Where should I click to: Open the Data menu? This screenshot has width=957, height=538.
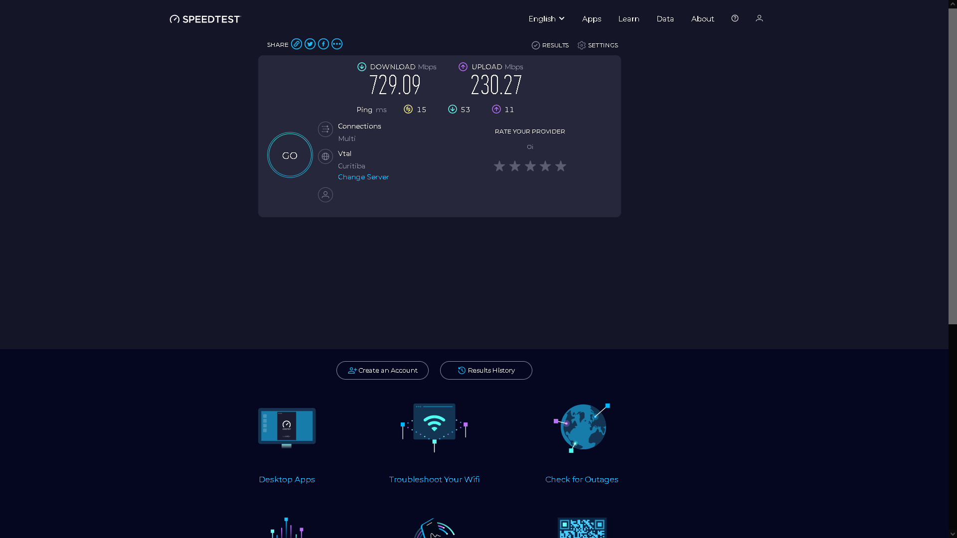pos(665,18)
